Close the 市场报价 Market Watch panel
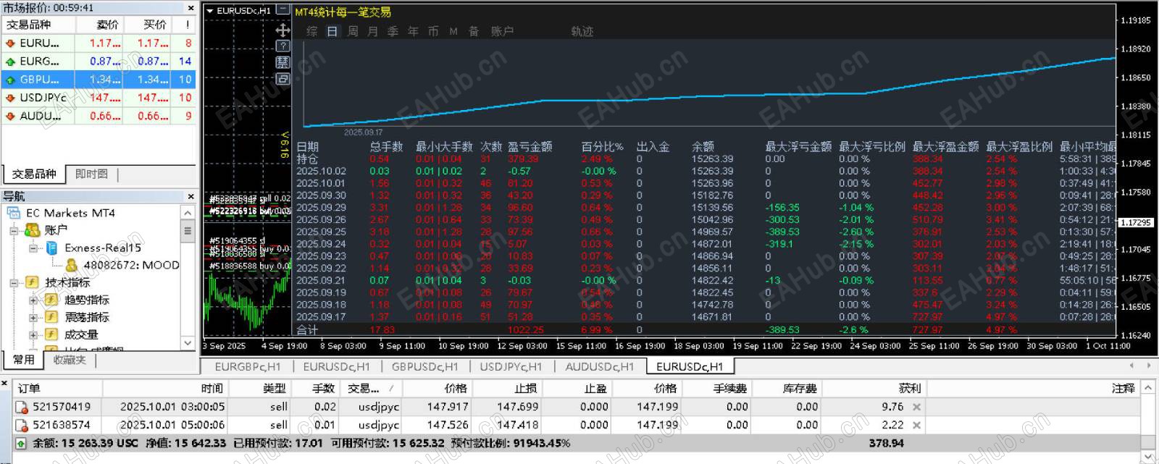This screenshot has width=1159, height=464. point(191,8)
